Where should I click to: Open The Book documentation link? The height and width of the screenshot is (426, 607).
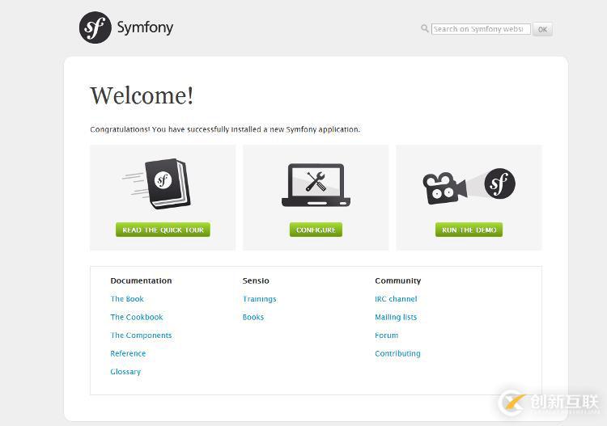tap(127, 299)
